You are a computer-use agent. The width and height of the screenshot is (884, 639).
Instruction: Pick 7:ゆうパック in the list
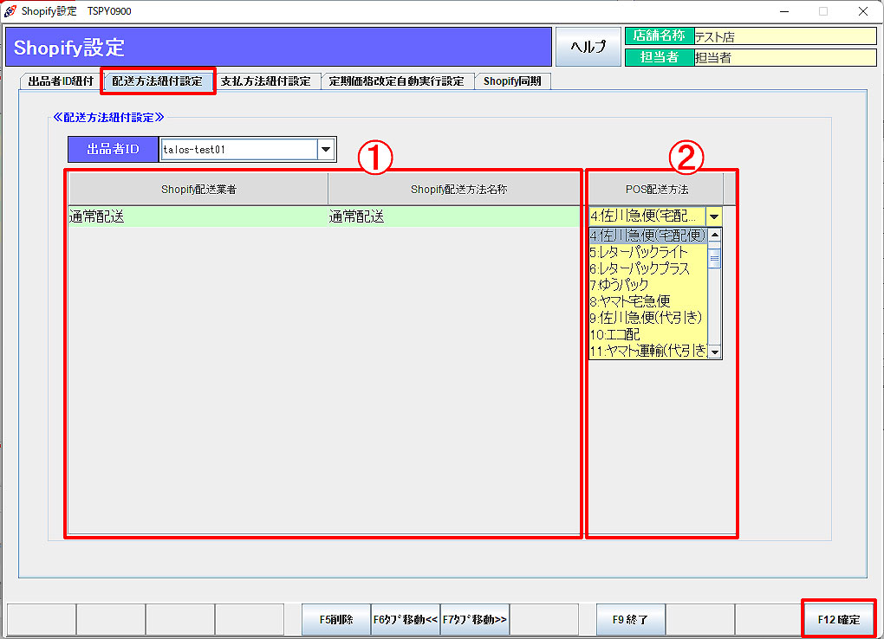coord(648,285)
